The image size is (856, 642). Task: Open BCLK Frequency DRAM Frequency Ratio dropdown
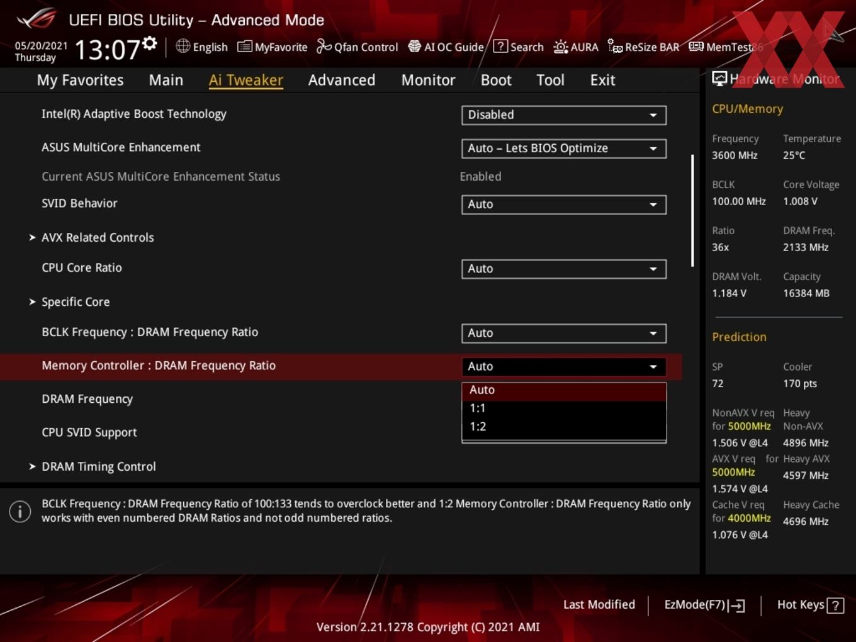click(x=564, y=334)
